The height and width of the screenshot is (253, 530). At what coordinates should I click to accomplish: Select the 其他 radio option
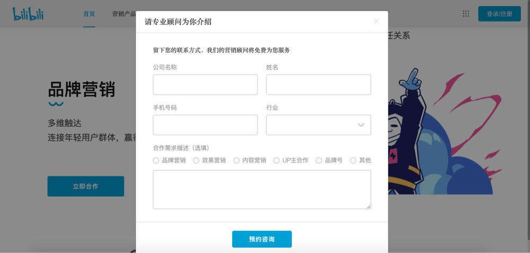[353, 161]
